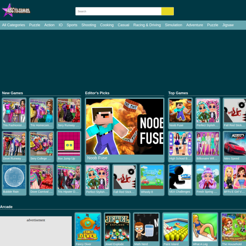Open Jewel Explode arcade game
Screen dimensions: 246x246
117,229
